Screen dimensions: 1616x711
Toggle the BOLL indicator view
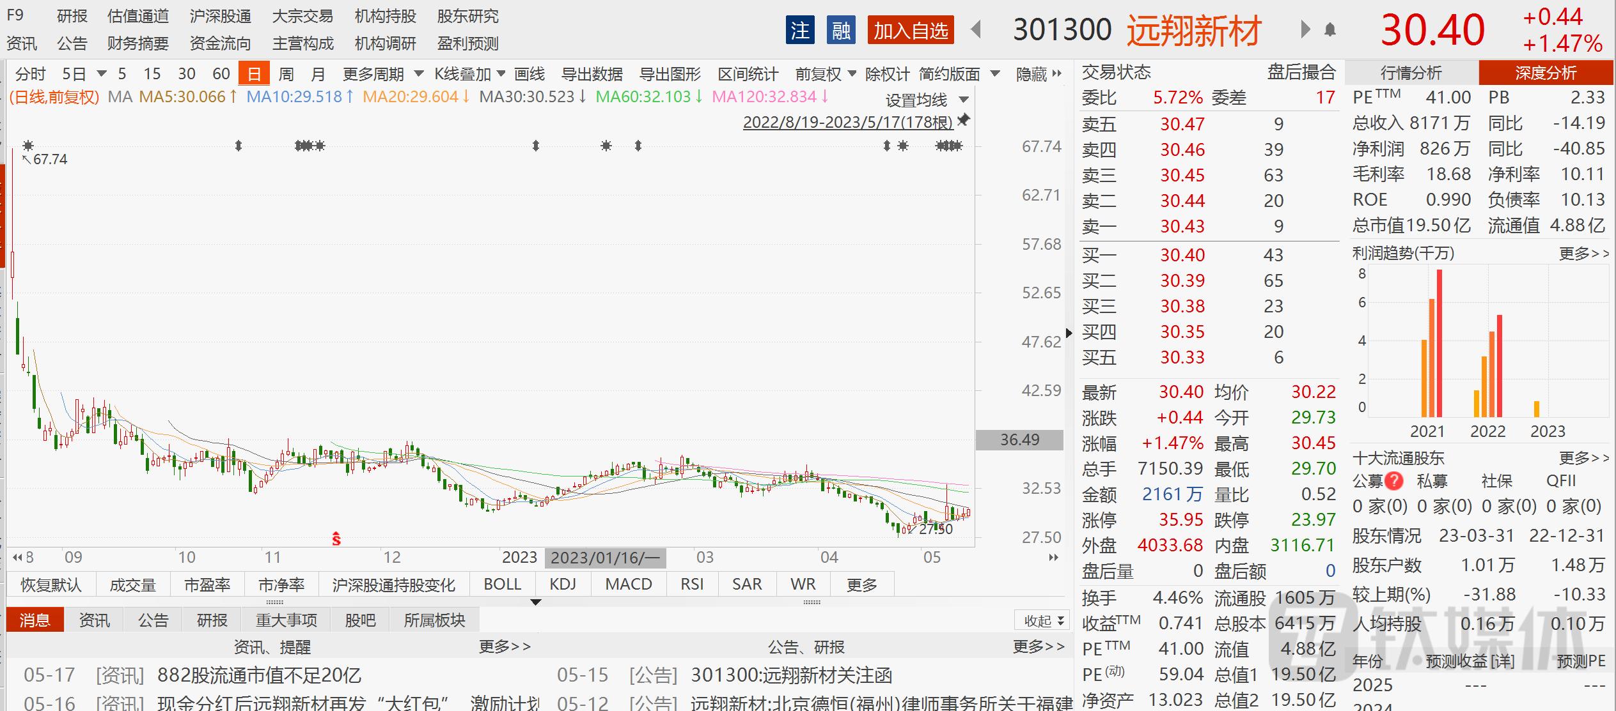tap(502, 583)
